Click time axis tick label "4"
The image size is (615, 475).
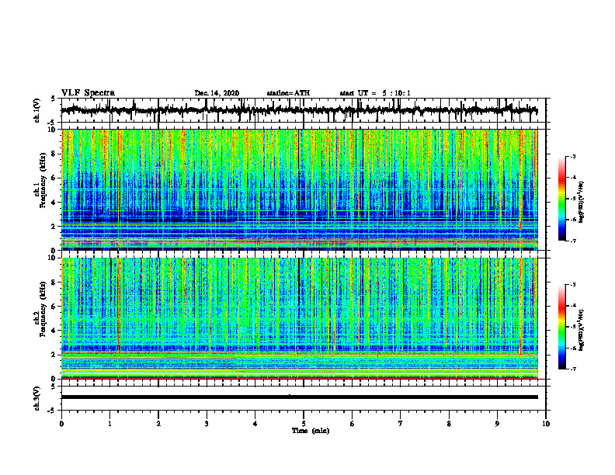(x=255, y=424)
